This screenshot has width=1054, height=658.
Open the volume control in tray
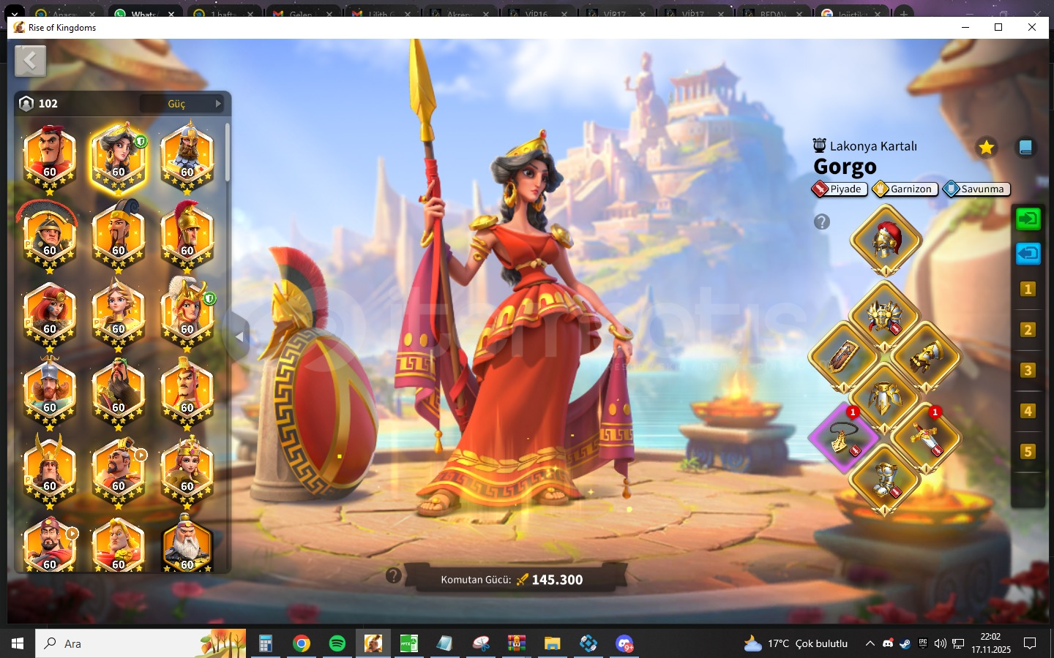941,643
